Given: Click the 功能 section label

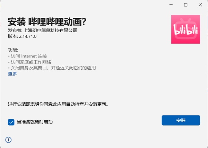Looking at the screenshot, I should click(13, 50).
